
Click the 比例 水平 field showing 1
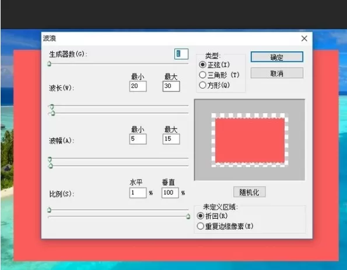tap(138, 193)
